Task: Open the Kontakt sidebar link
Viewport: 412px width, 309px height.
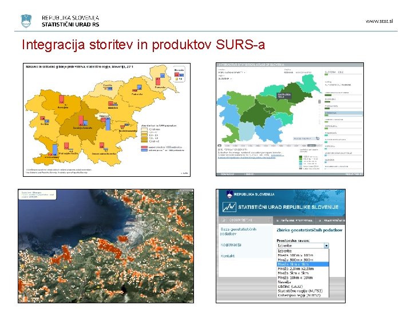Action: pyautogui.click(x=228, y=256)
